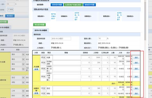
Task: Focus 人单价 field showing 50 in 保险 row
Action: tap(96, 93)
